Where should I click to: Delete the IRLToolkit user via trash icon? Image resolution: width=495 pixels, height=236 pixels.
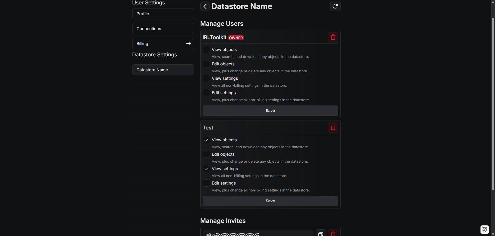click(x=333, y=37)
